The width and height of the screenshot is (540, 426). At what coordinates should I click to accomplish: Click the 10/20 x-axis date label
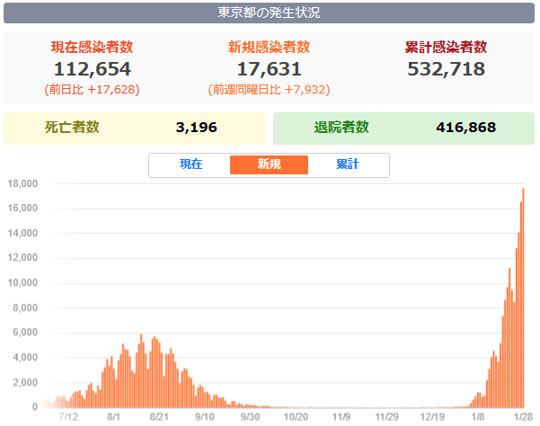296,417
